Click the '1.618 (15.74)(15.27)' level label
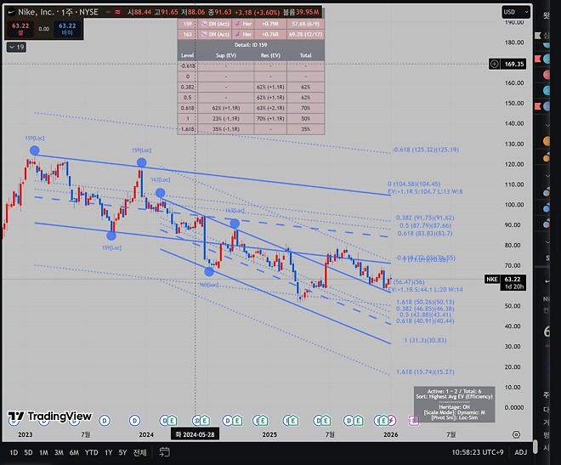The image size is (561, 465). pyautogui.click(x=425, y=372)
